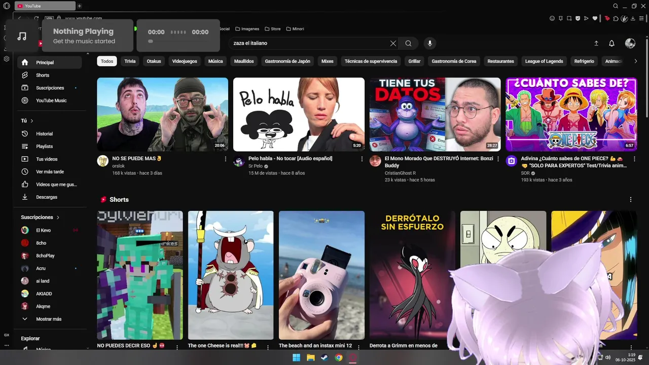Image resolution: width=649 pixels, height=365 pixels.
Task: Open a new browser tab
Action: point(80,6)
